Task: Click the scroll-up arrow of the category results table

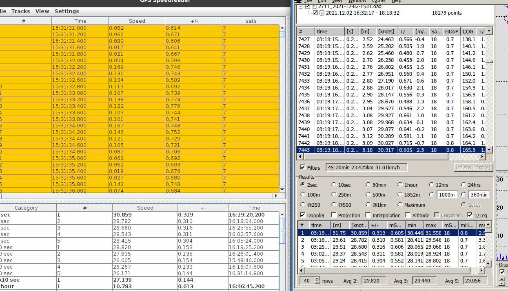Action: (282, 214)
